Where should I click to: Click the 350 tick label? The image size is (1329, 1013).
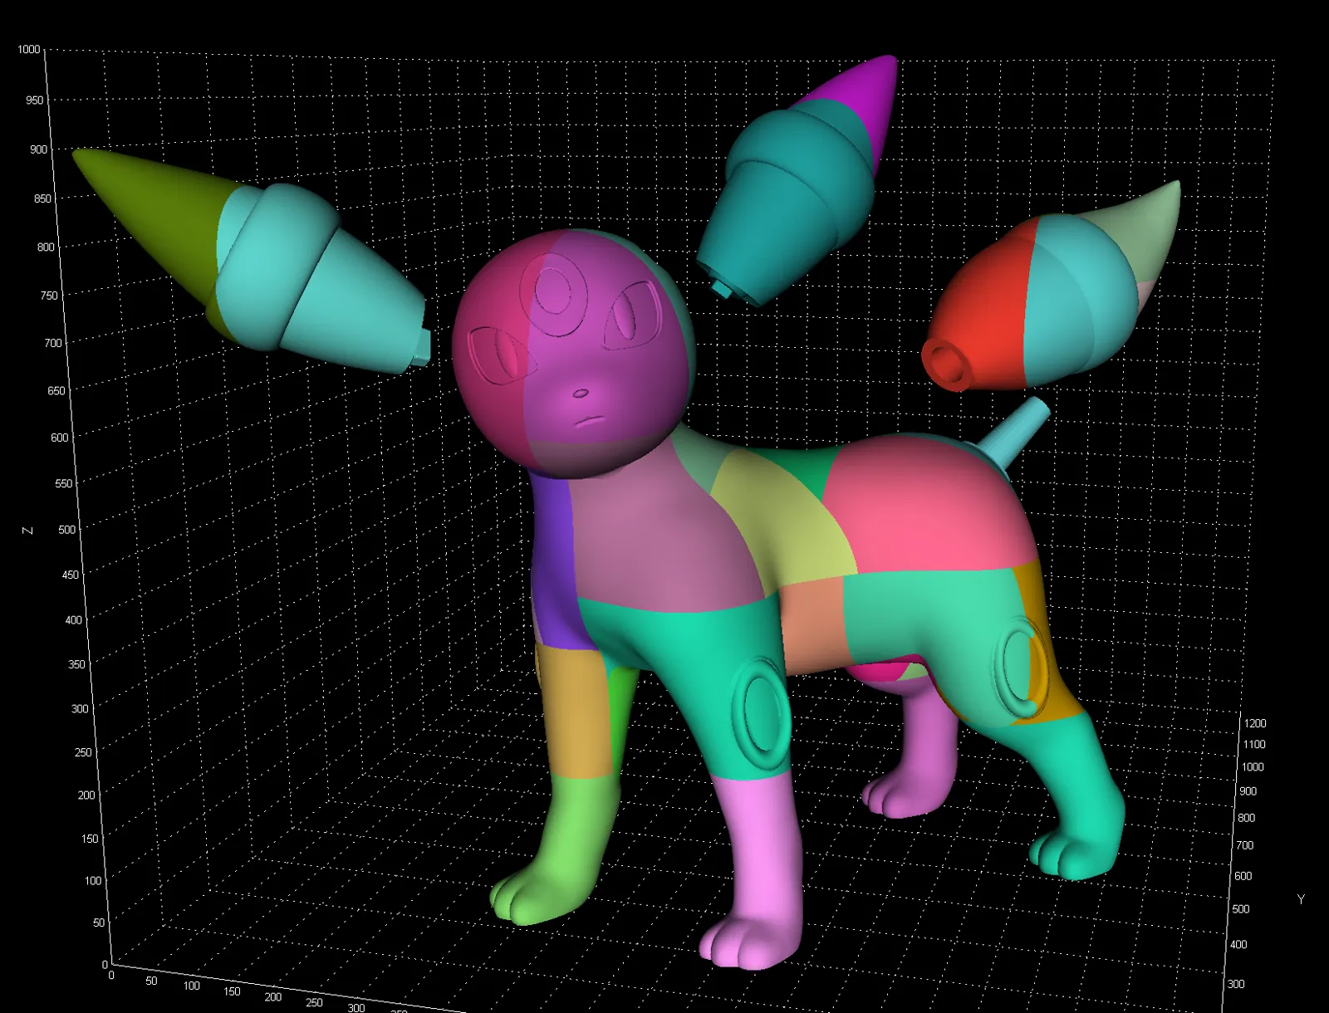pos(77,664)
